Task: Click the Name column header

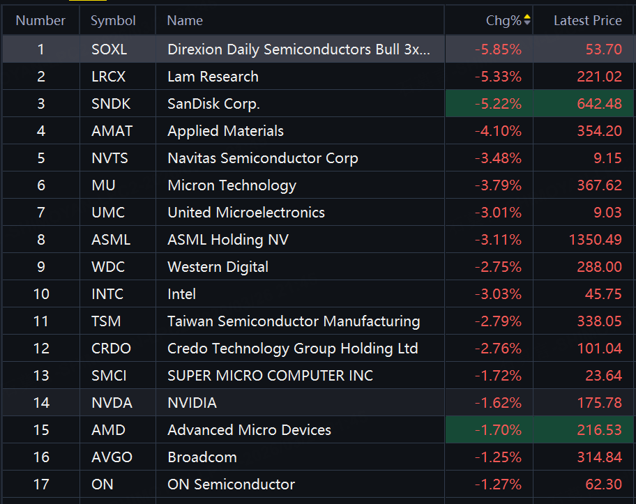Action: (185, 20)
